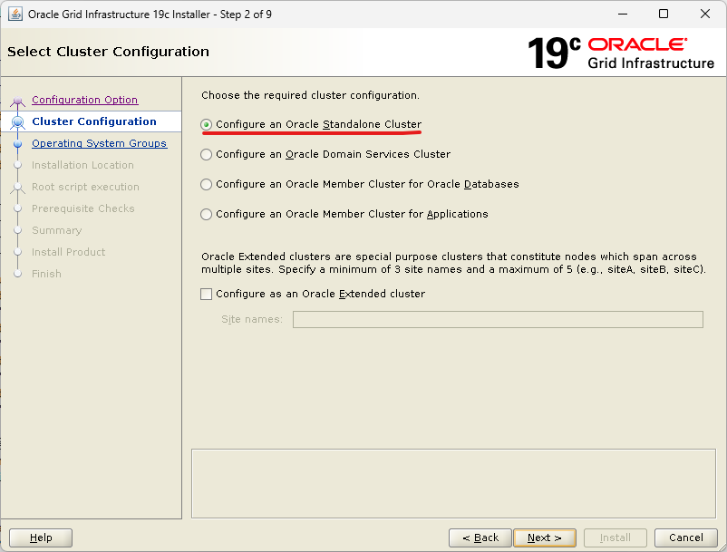
Task: Click the Site names input field
Action: click(x=498, y=319)
